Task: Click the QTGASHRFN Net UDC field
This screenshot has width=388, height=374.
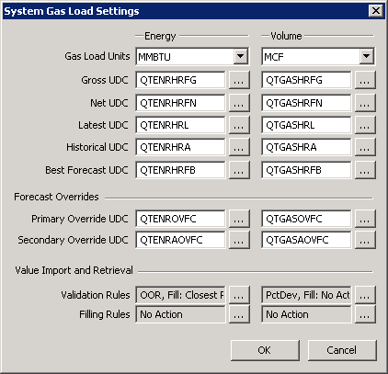Action: point(306,103)
